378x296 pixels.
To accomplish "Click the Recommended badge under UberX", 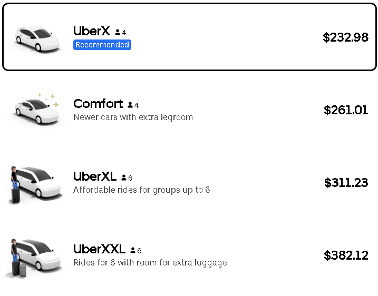I will coord(102,45).
